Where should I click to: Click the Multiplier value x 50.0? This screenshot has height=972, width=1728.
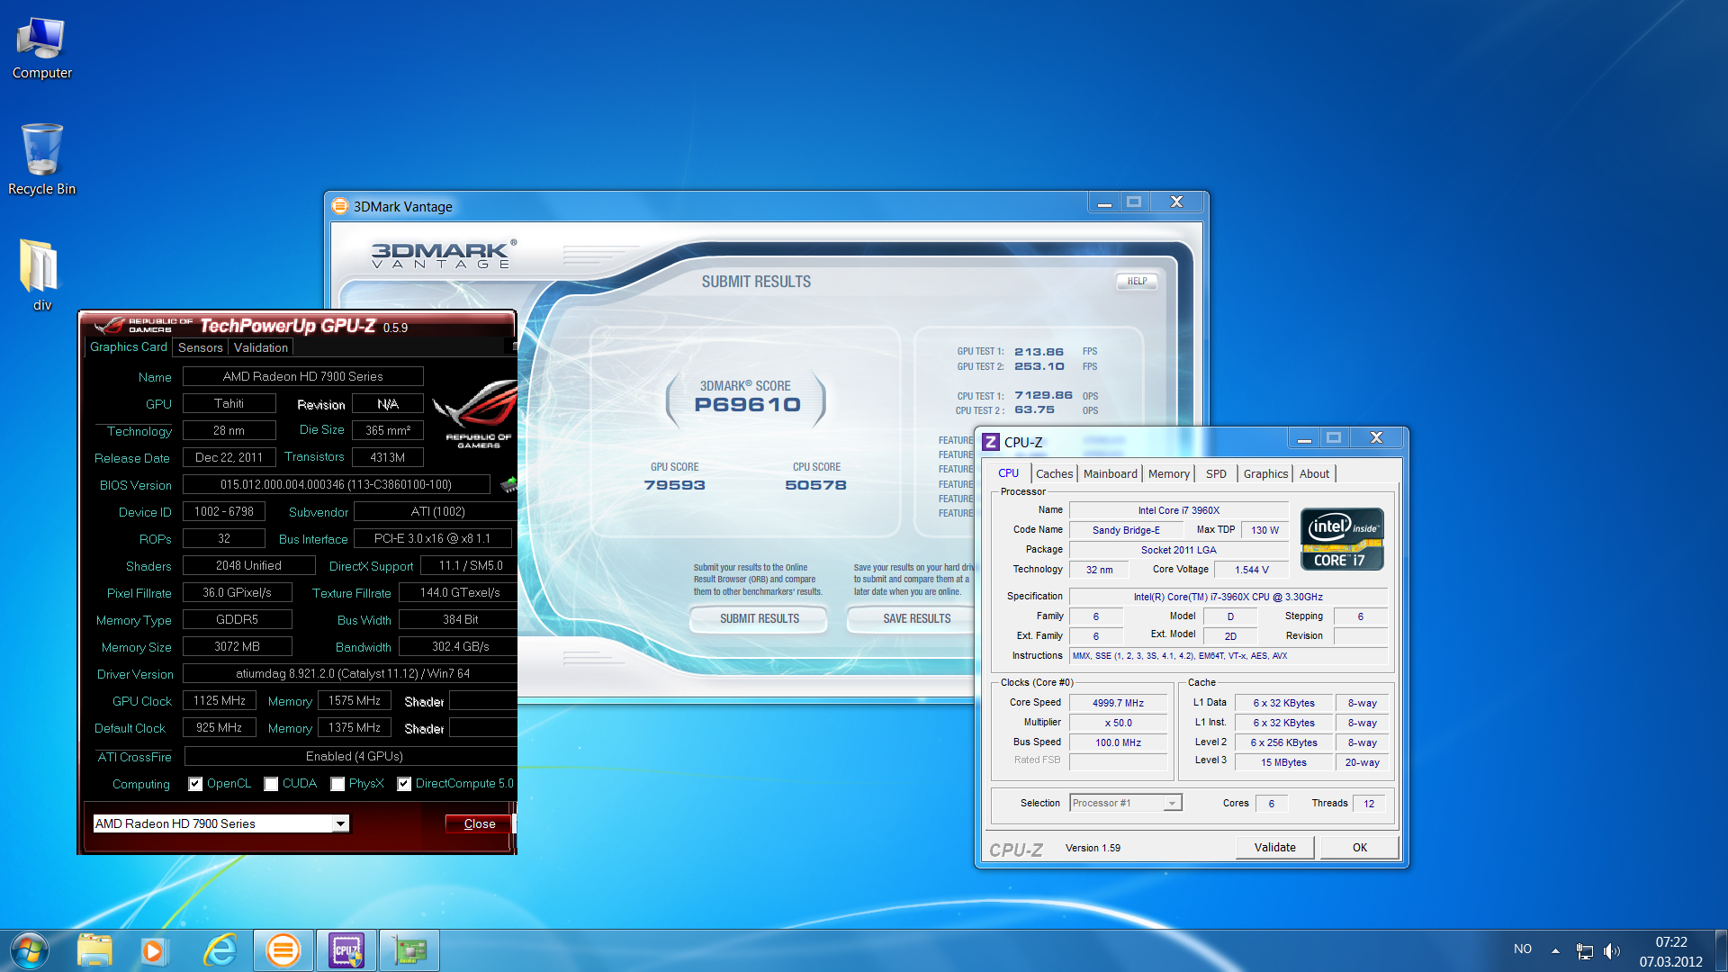[1118, 723]
